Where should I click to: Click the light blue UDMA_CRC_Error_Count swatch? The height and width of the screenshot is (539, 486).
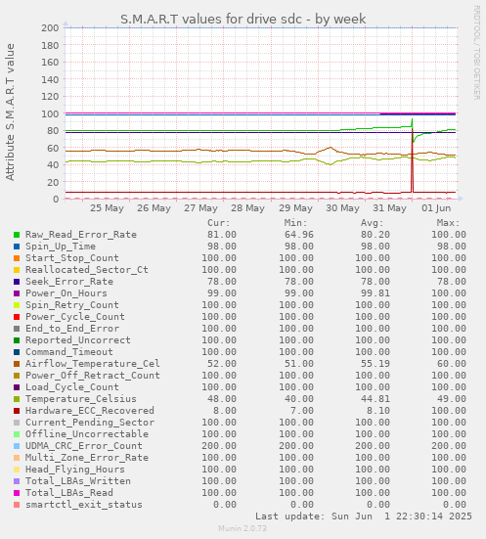point(17,446)
